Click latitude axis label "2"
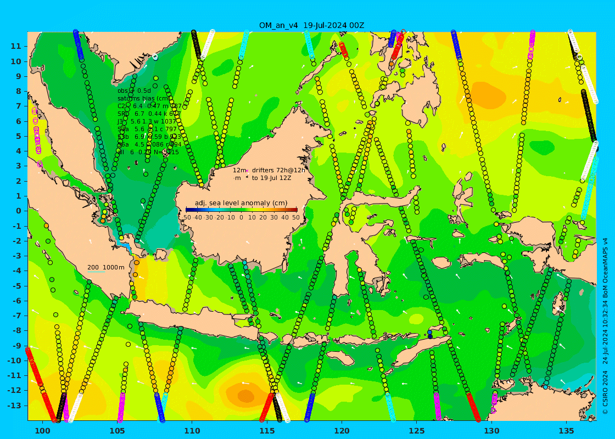This screenshot has width=615, height=439. pos(19,181)
